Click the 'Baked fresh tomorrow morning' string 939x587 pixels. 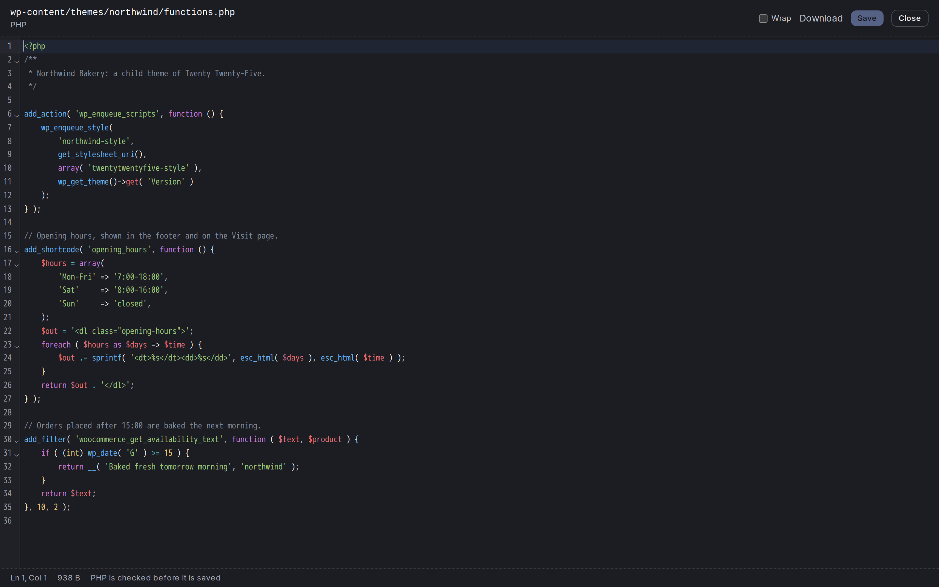[x=168, y=467]
